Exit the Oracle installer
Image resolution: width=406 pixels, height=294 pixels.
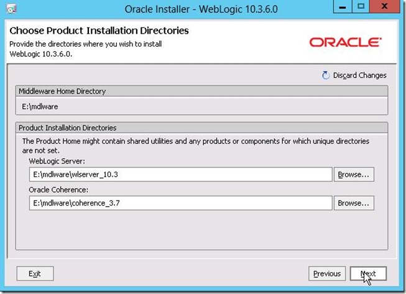click(35, 273)
